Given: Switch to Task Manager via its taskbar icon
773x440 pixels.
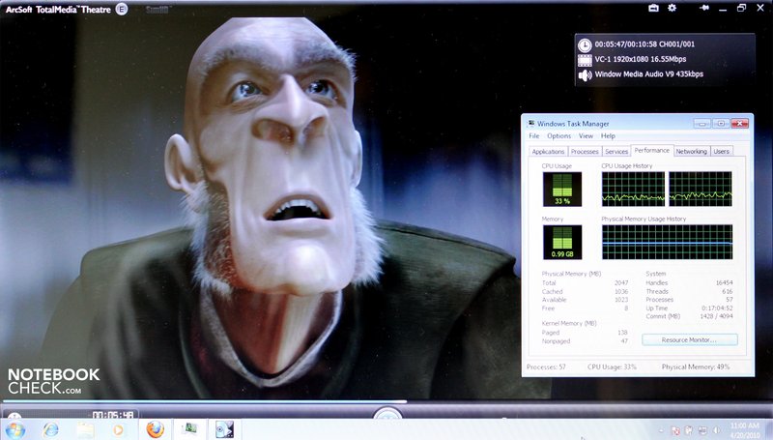Looking at the screenshot, I should coord(189,429).
